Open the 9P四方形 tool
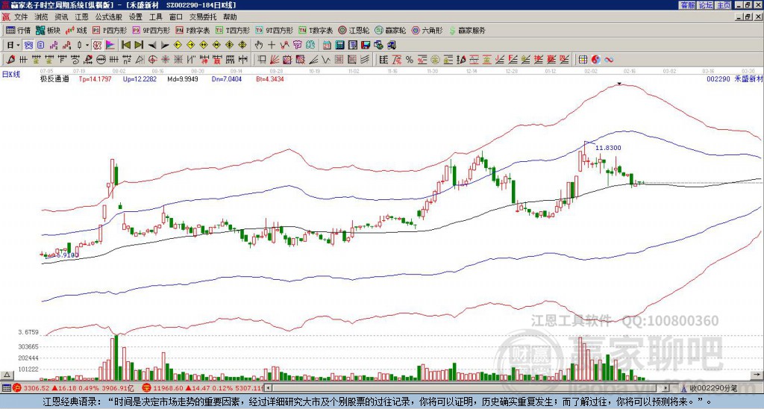Screen dimensions: 764x409 click(151, 30)
